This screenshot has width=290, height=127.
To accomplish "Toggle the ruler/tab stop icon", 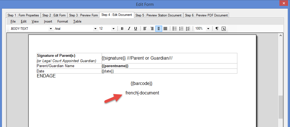I will coord(224,29).
